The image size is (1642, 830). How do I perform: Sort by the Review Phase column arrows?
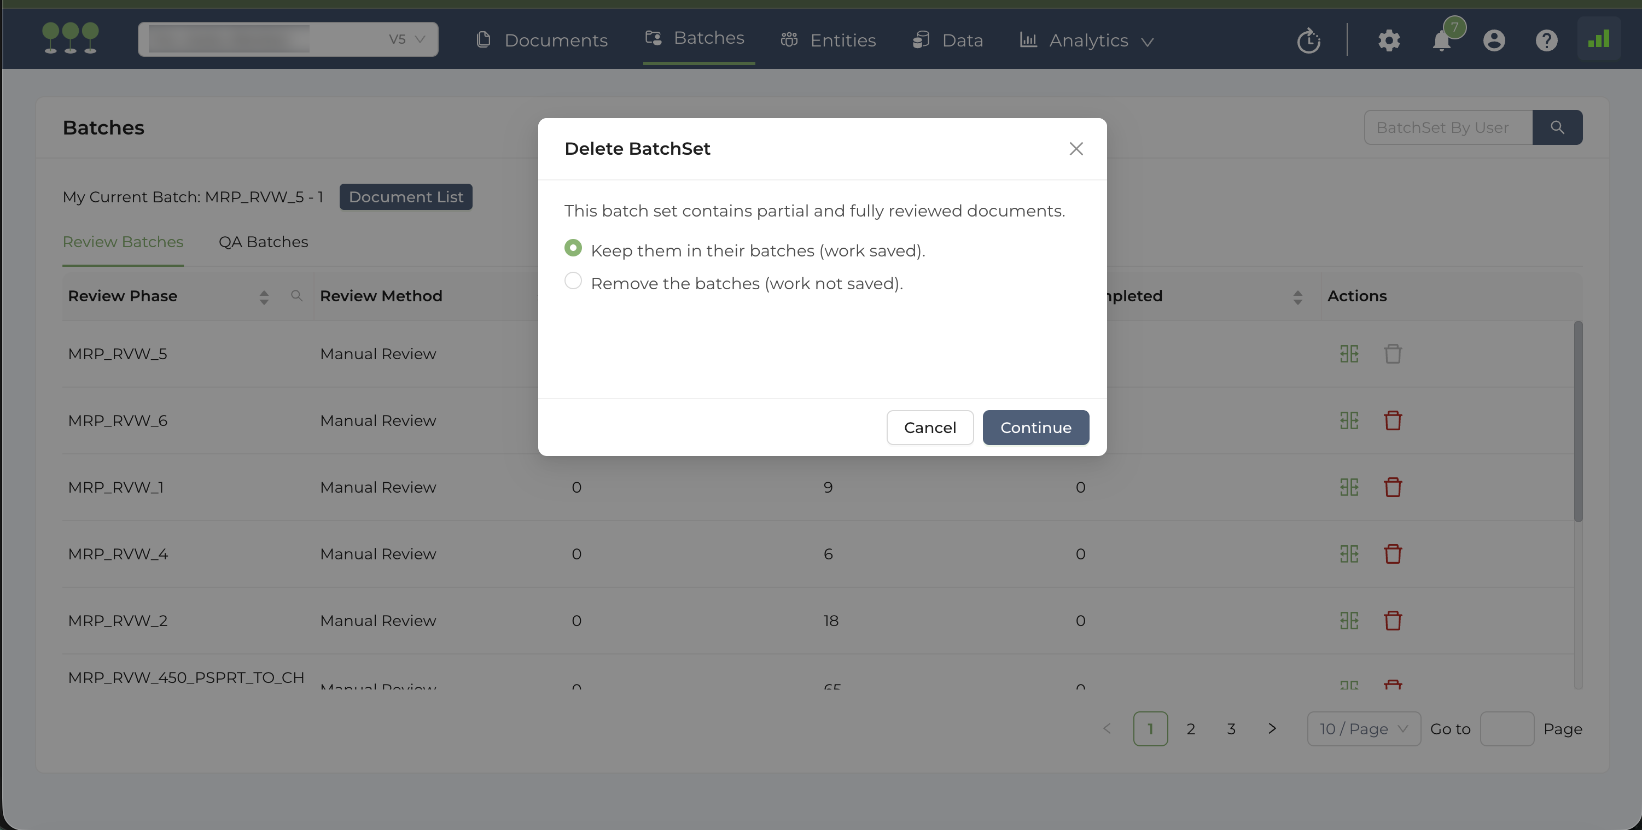pyautogui.click(x=264, y=297)
